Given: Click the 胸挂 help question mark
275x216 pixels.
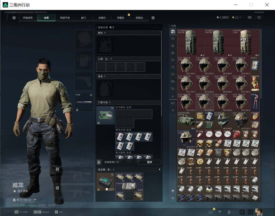Looking at the screenshot, I should click(x=105, y=33).
